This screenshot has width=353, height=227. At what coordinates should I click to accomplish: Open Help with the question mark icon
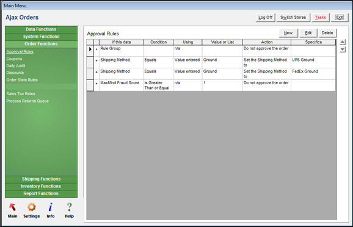(70, 207)
